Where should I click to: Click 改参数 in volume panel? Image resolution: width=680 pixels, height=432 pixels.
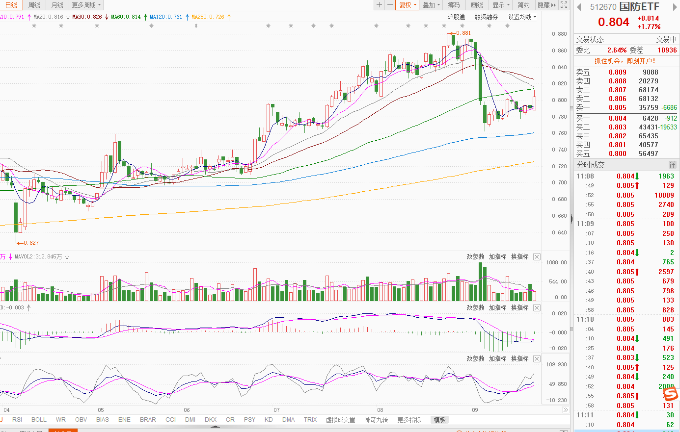(475, 257)
